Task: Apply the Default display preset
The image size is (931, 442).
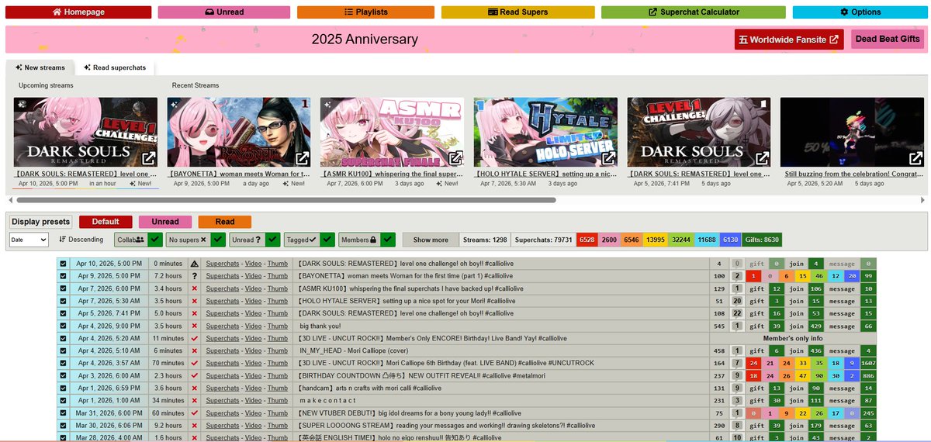Action: [106, 221]
